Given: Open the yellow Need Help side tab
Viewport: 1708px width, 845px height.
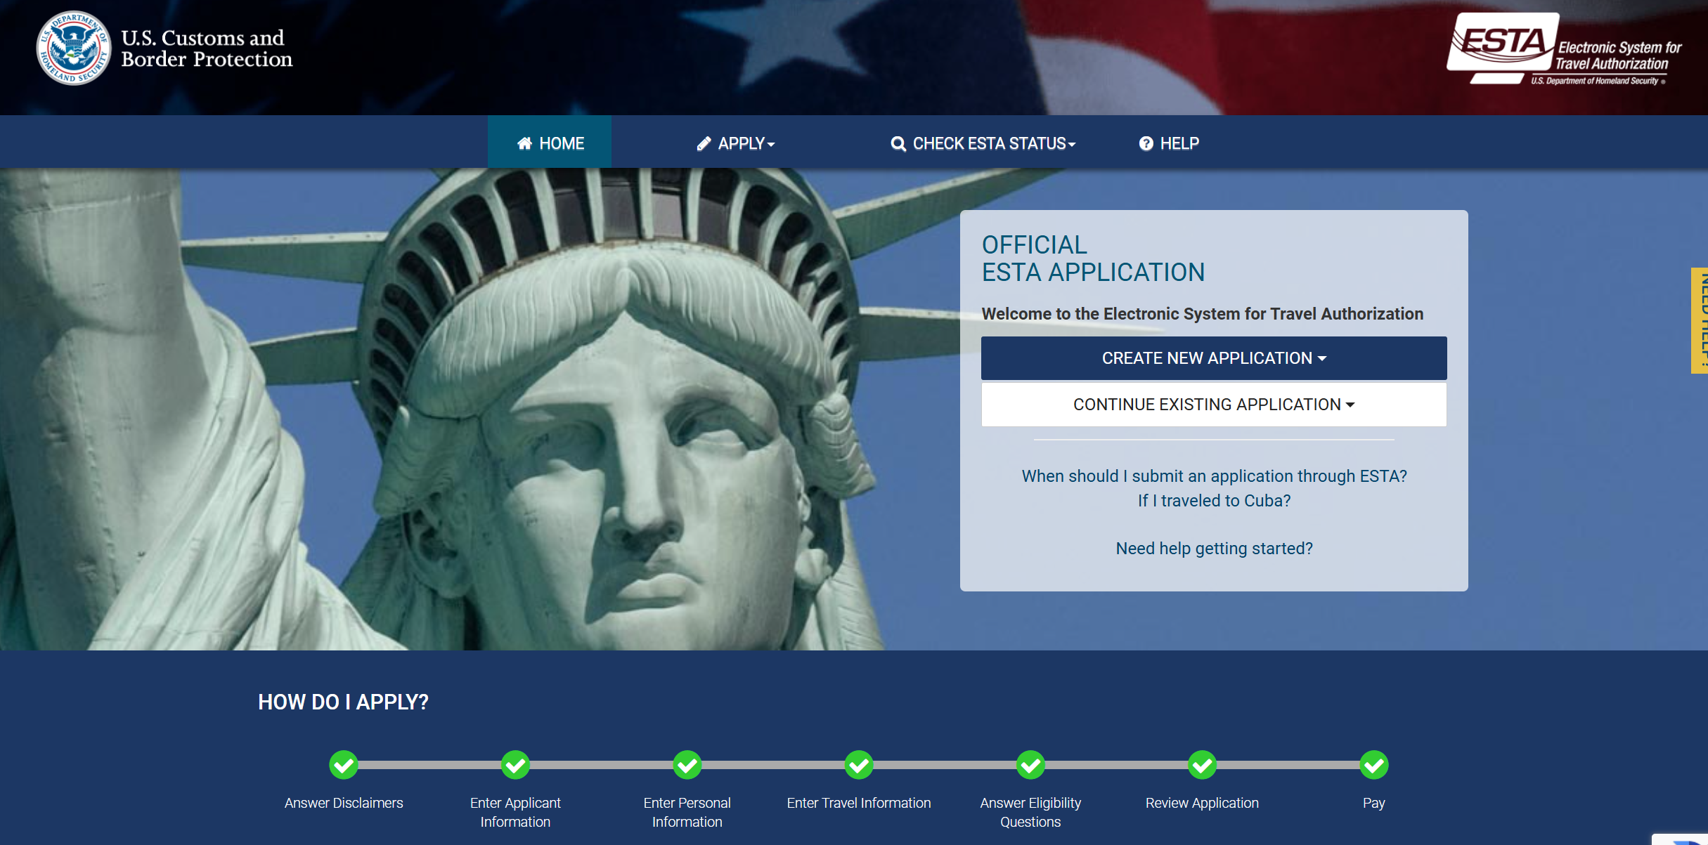Looking at the screenshot, I should pos(1700,320).
